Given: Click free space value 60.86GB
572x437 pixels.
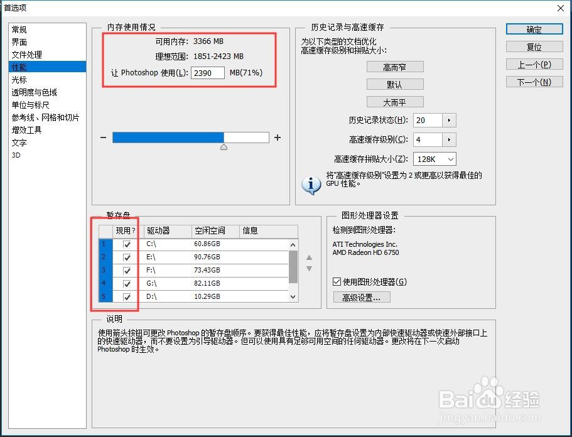Looking at the screenshot, I should click(x=207, y=244).
